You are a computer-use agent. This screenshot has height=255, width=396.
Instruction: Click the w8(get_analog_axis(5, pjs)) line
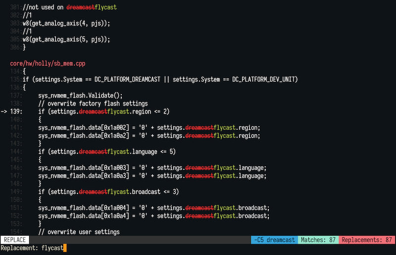coord(66,40)
